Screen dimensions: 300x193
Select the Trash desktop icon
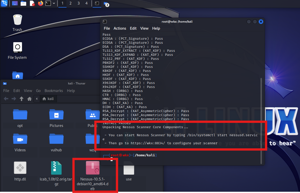click(17, 23)
